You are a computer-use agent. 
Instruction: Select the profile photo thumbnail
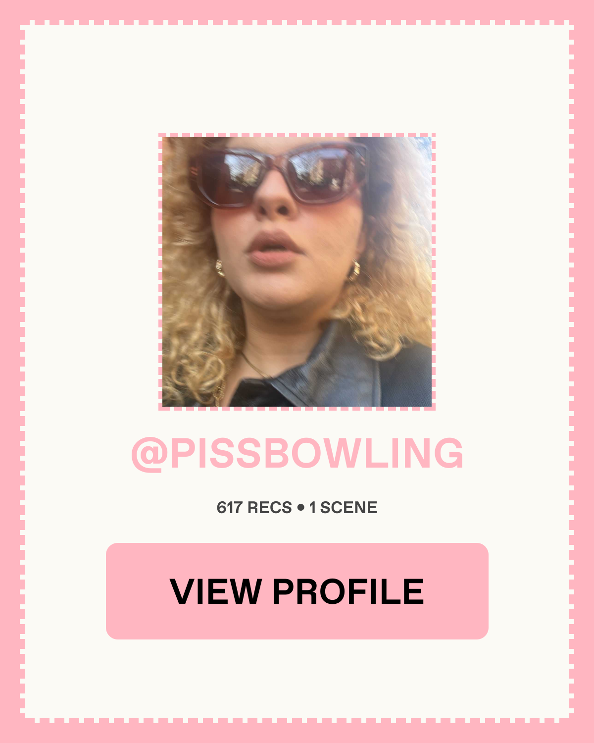point(297,272)
